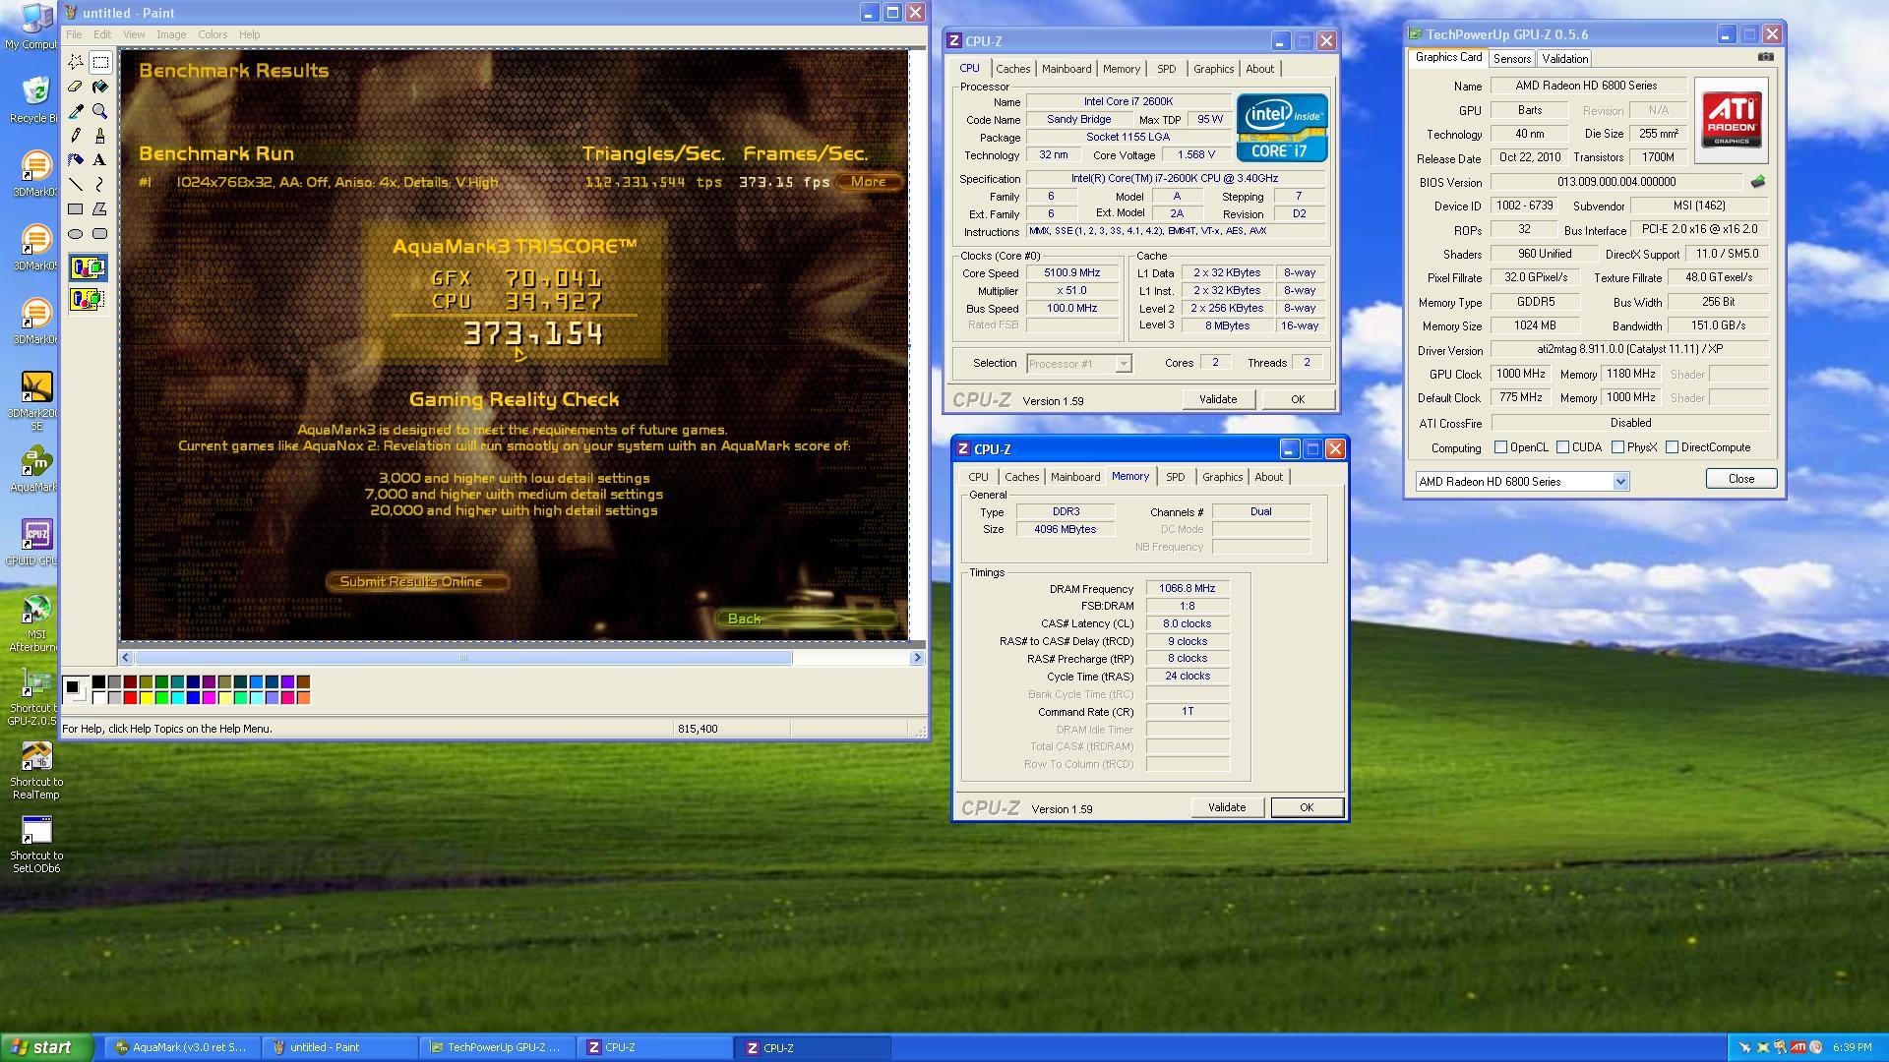The height and width of the screenshot is (1062, 1889).
Task: Choose the opaque selection background option
Action: coord(88,267)
